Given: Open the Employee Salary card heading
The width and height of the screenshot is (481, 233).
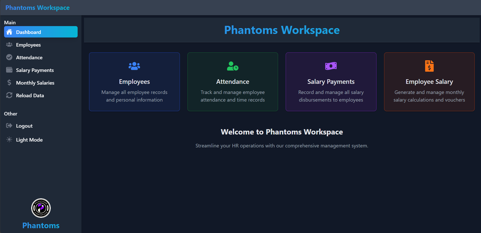Looking at the screenshot, I should click(x=429, y=82).
